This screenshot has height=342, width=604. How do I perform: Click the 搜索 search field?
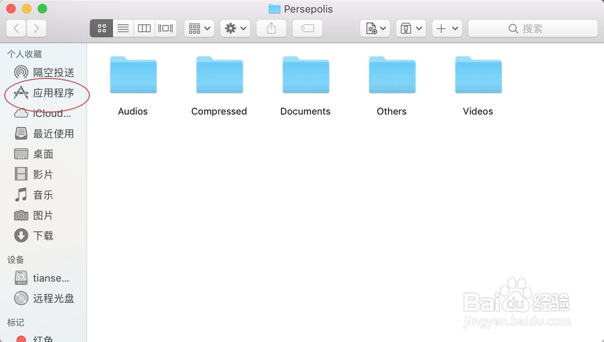(533, 28)
